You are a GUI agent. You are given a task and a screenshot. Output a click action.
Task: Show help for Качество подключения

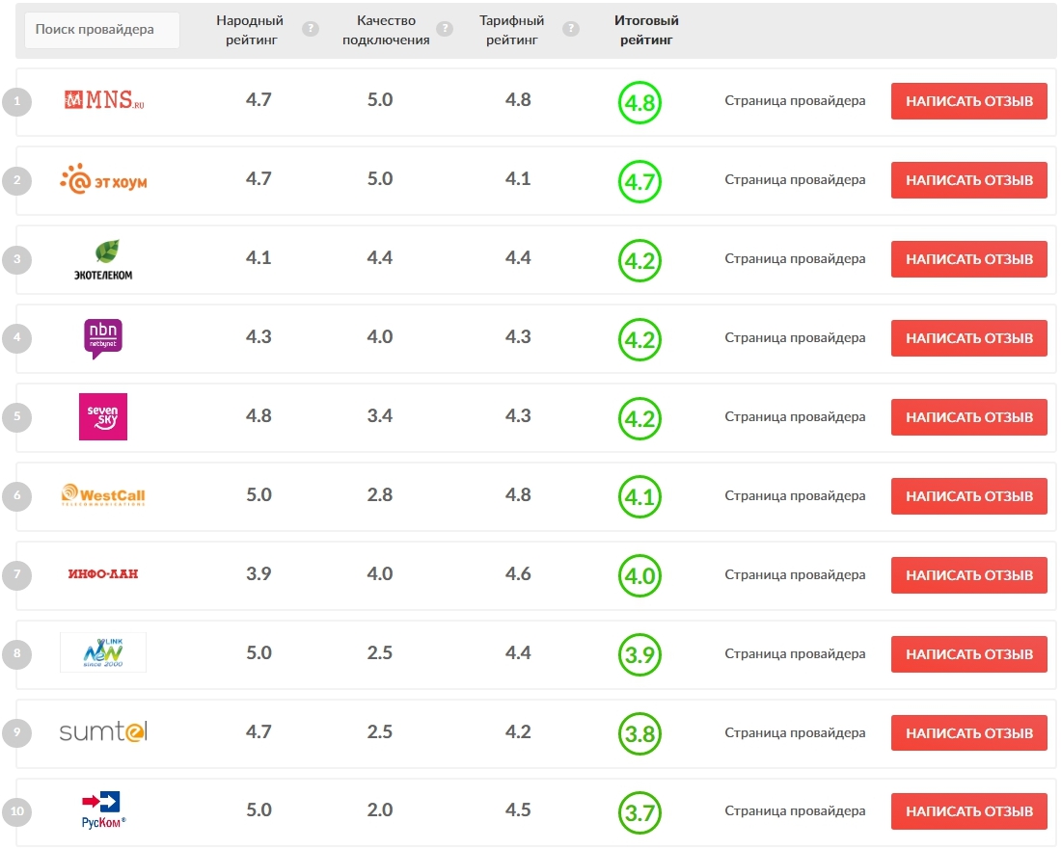pos(444,29)
